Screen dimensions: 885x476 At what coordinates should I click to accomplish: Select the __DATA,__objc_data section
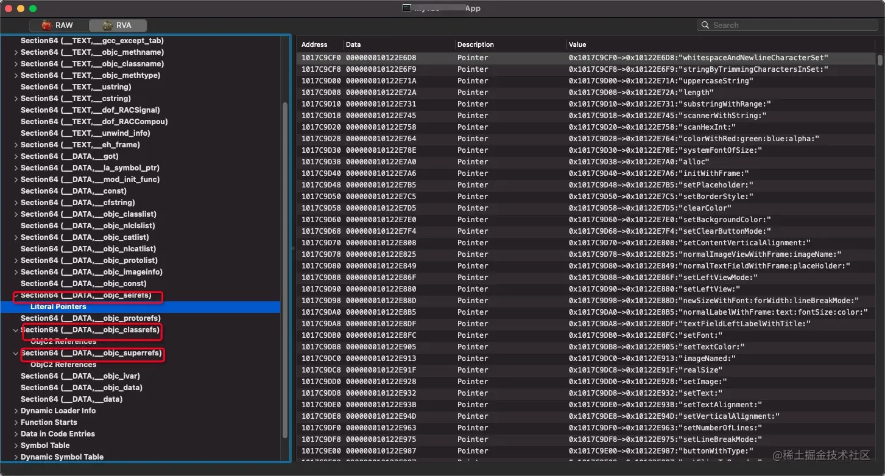tap(82, 388)
